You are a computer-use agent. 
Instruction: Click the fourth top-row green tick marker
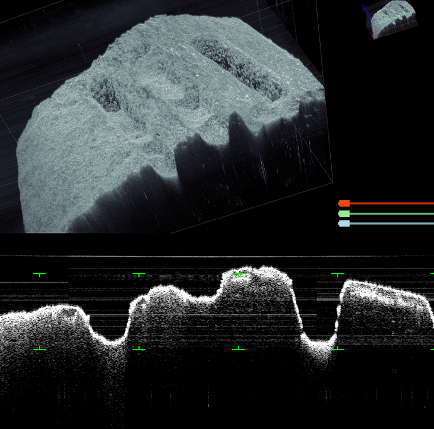[x=337, y=274]
